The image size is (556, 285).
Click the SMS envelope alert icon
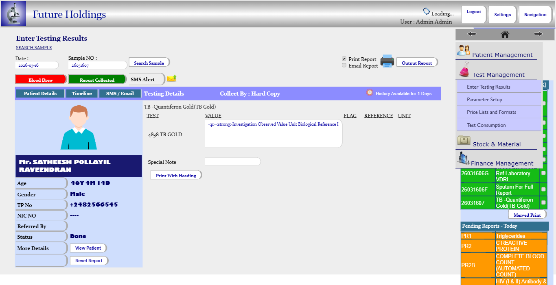click(x=171, y=78)
